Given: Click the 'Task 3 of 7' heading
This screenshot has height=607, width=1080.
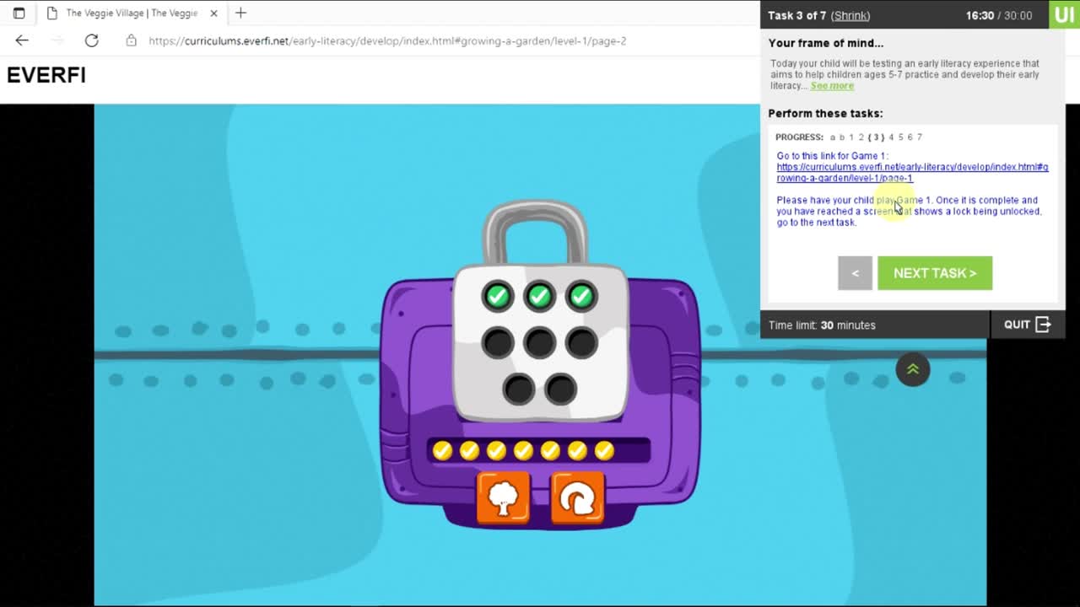Looking at the screenshot, I should [796, 15].
